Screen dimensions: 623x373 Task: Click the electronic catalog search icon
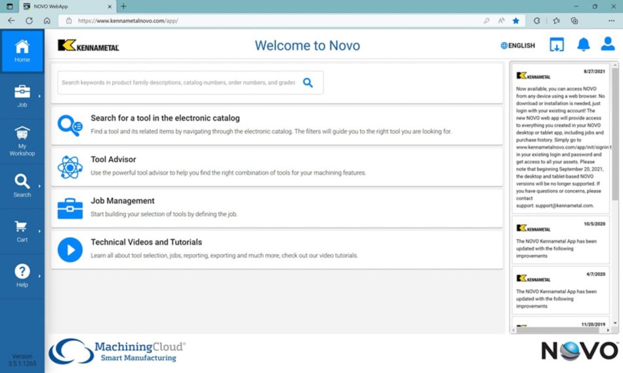(x=70, y=125)
